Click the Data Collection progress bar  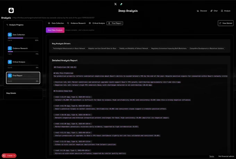[23, 38]
